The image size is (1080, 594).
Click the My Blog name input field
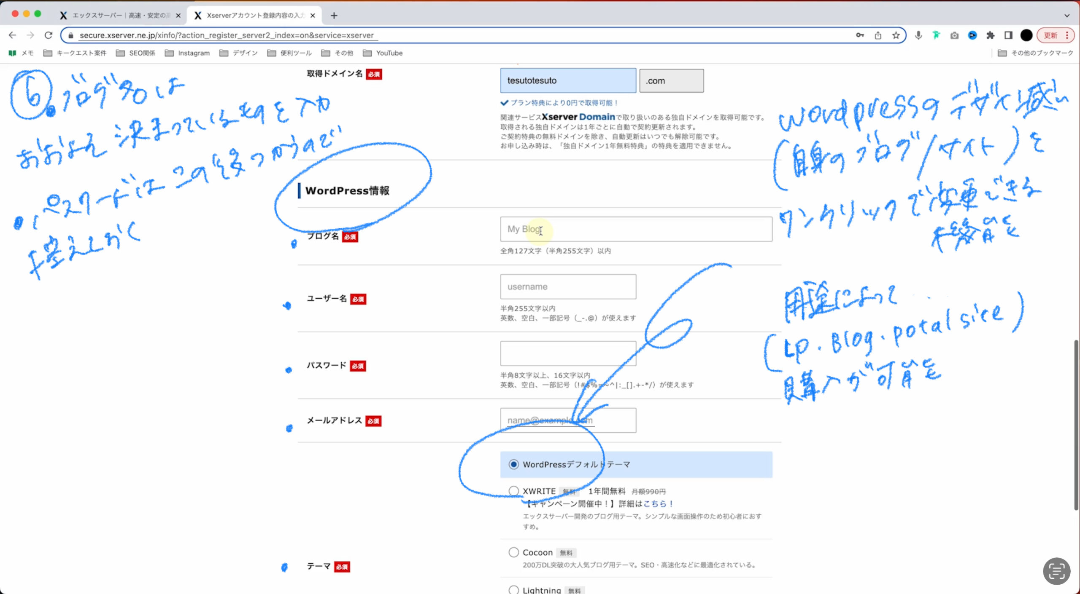636,229
